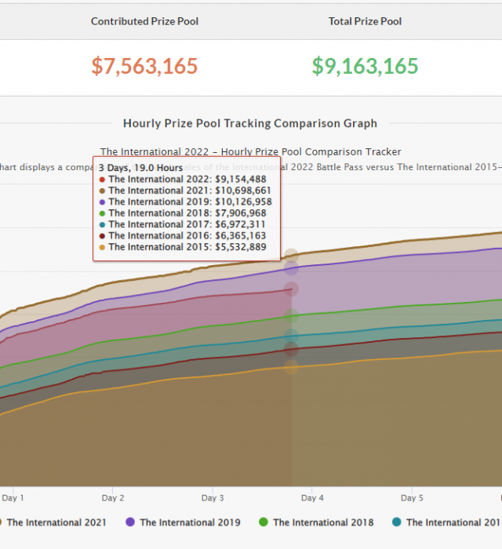This screenshot has width=502, height=549.
Task: Click the purple International 2019 legend dot
Action: point(130,522)
